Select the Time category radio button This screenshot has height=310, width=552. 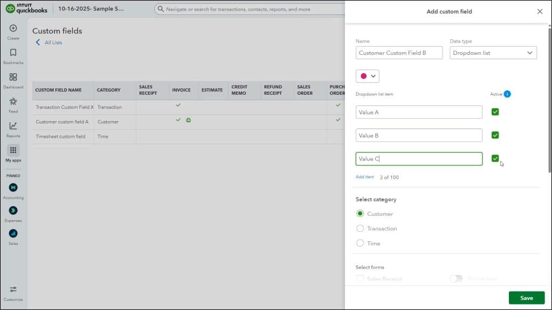(x=360, y=243)
